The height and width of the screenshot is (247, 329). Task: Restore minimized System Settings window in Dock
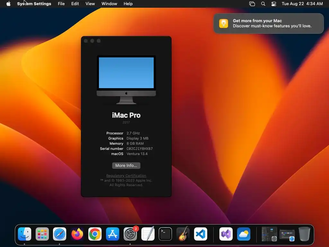coord(269,234)
